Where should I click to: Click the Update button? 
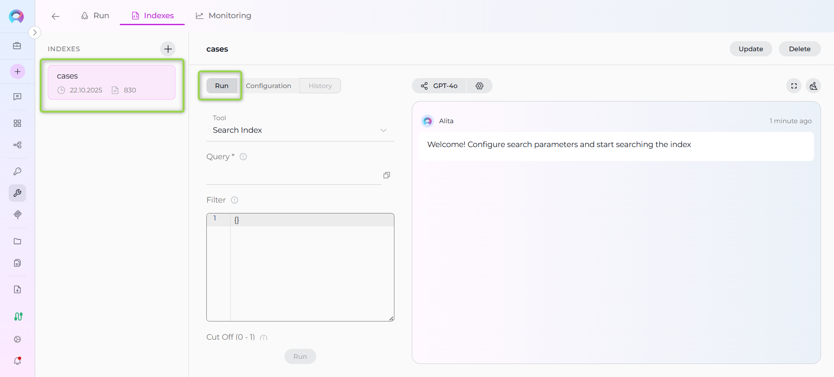tap(751, 49)
